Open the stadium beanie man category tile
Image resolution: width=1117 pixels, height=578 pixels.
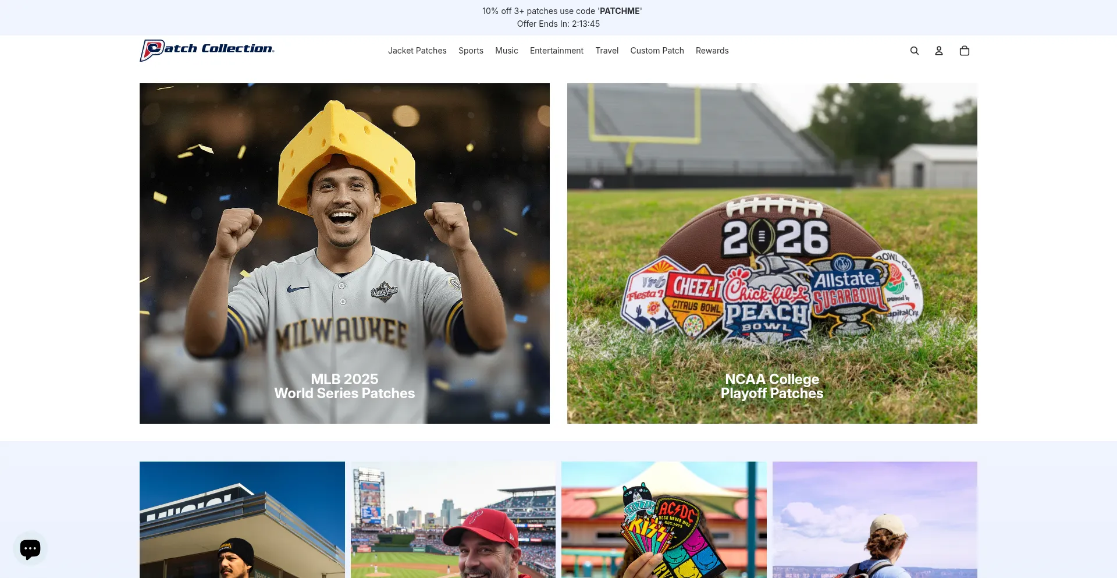(x=242, y=520)
